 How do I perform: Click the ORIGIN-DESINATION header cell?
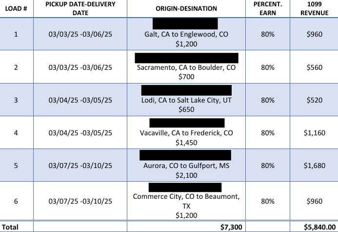pos(186,9)
